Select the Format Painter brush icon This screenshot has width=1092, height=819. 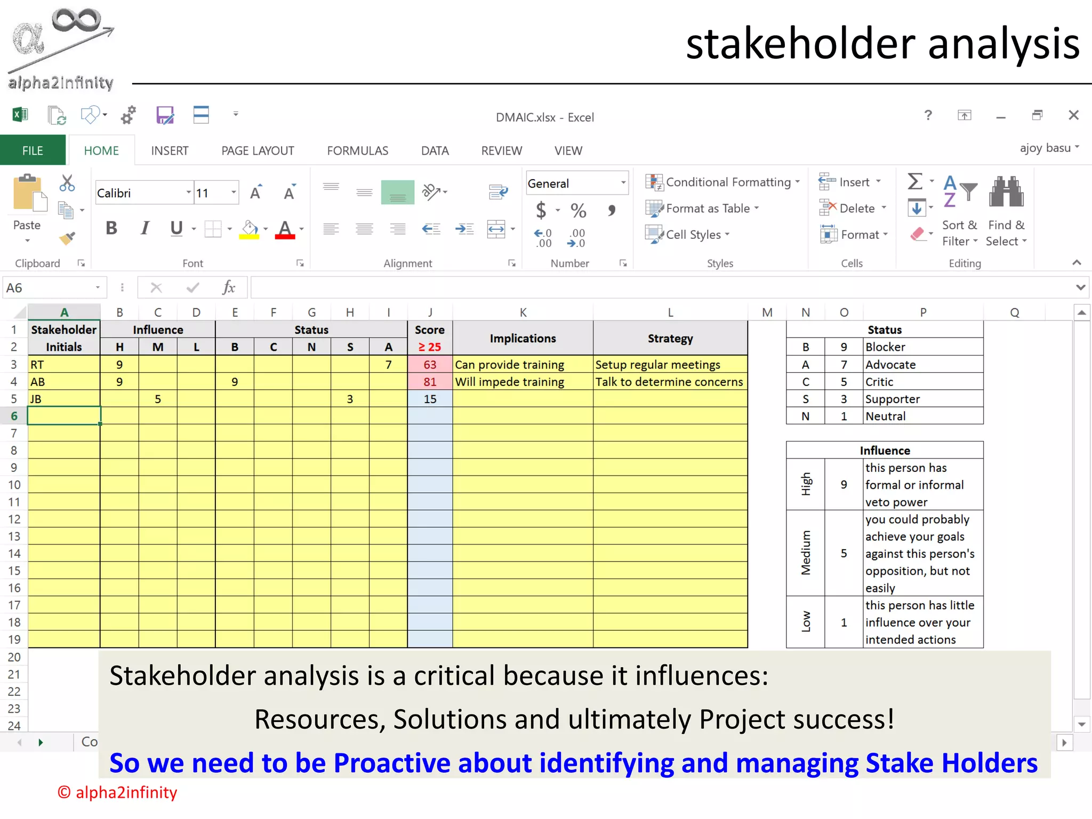coord(67,238)
